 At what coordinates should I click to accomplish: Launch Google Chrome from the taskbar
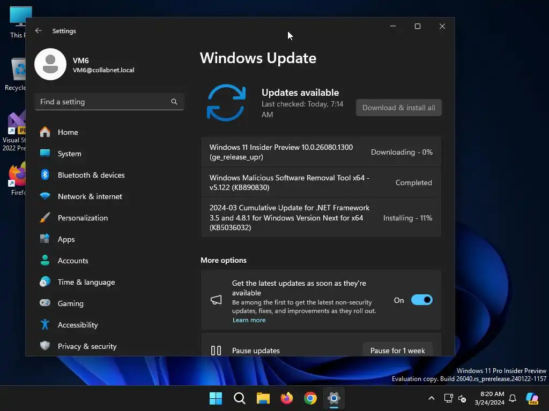pyautogui.click(x=310, y=398)
